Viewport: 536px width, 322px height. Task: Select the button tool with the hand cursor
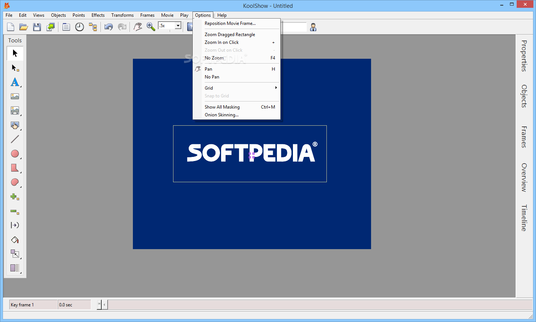15,125
